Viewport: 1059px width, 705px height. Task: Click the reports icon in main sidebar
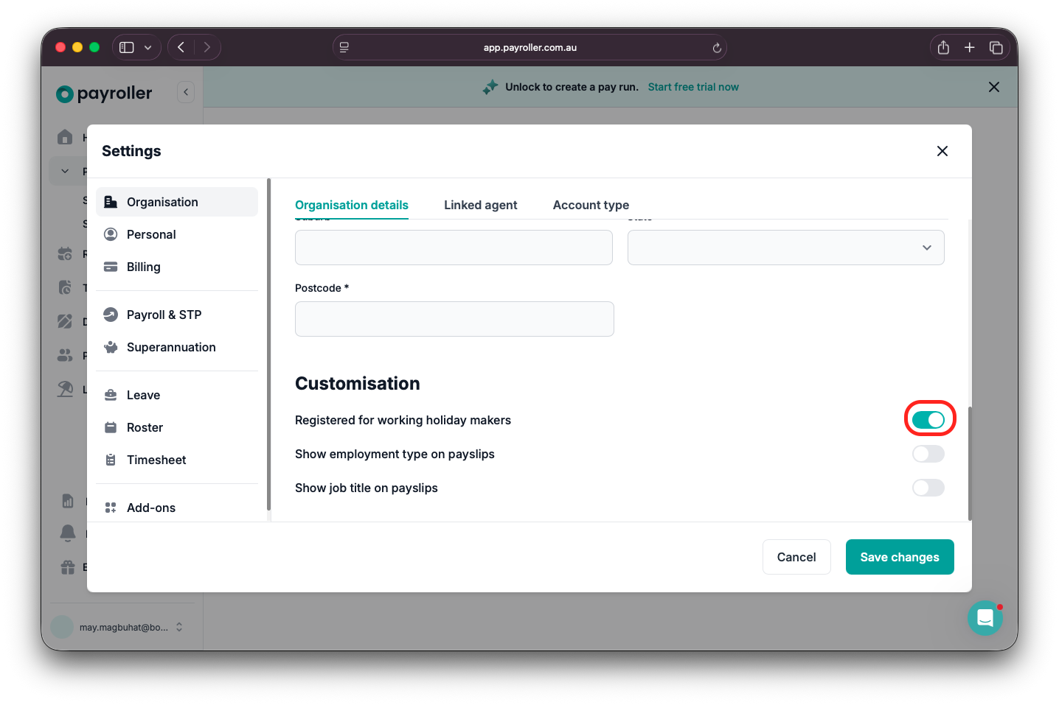[x=68, y=501]
